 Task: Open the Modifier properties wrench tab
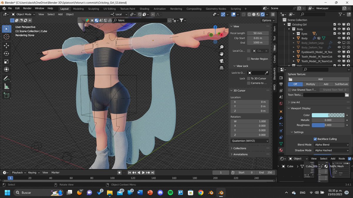pos(281,118)
